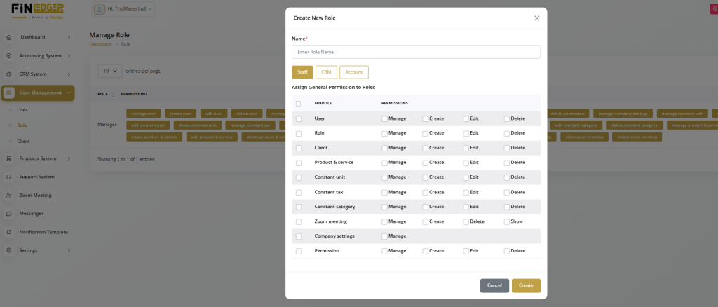The image size is (718, 307).
Task: Toggle the select-all checkbox in Module header
Action: (x=299, y=104)
